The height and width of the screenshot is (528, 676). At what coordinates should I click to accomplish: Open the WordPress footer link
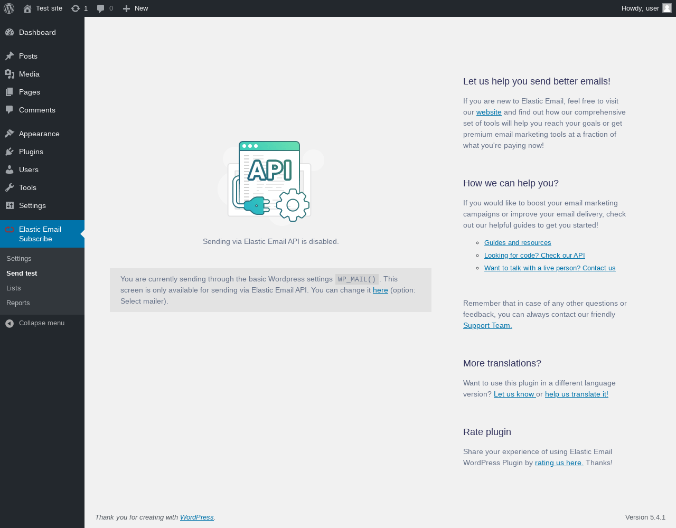(197, 517)
